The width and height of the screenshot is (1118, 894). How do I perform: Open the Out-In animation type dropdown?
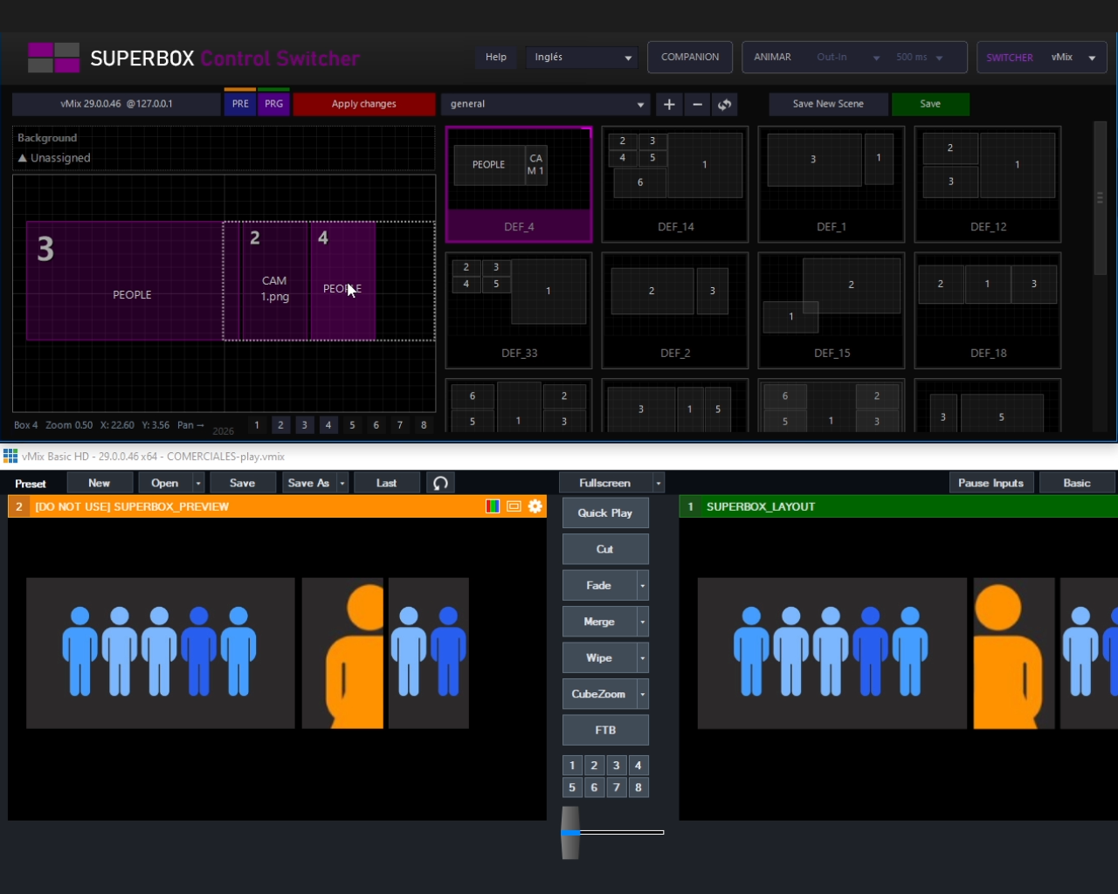[x=848, y=58]
